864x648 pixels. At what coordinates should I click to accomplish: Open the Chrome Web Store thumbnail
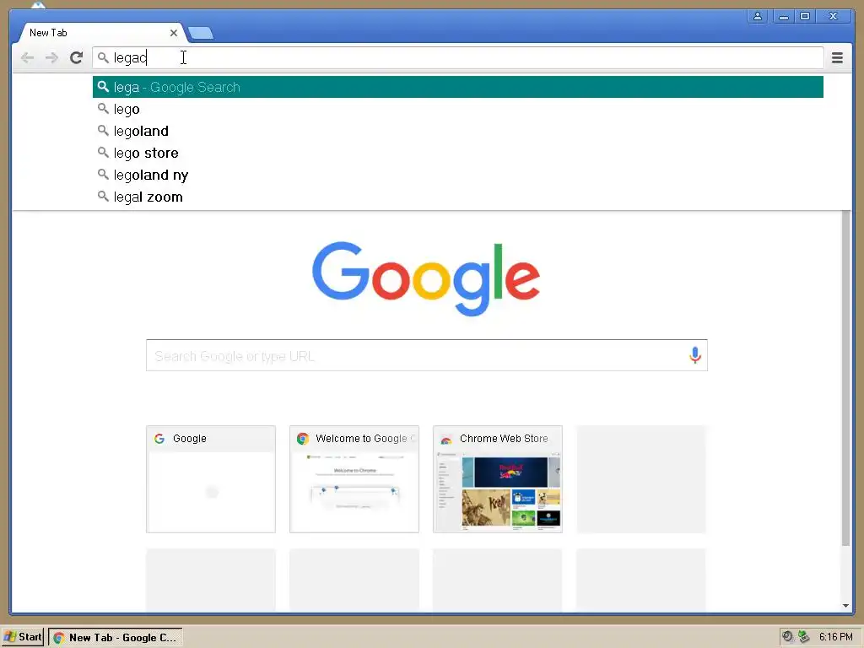point(498,479)
